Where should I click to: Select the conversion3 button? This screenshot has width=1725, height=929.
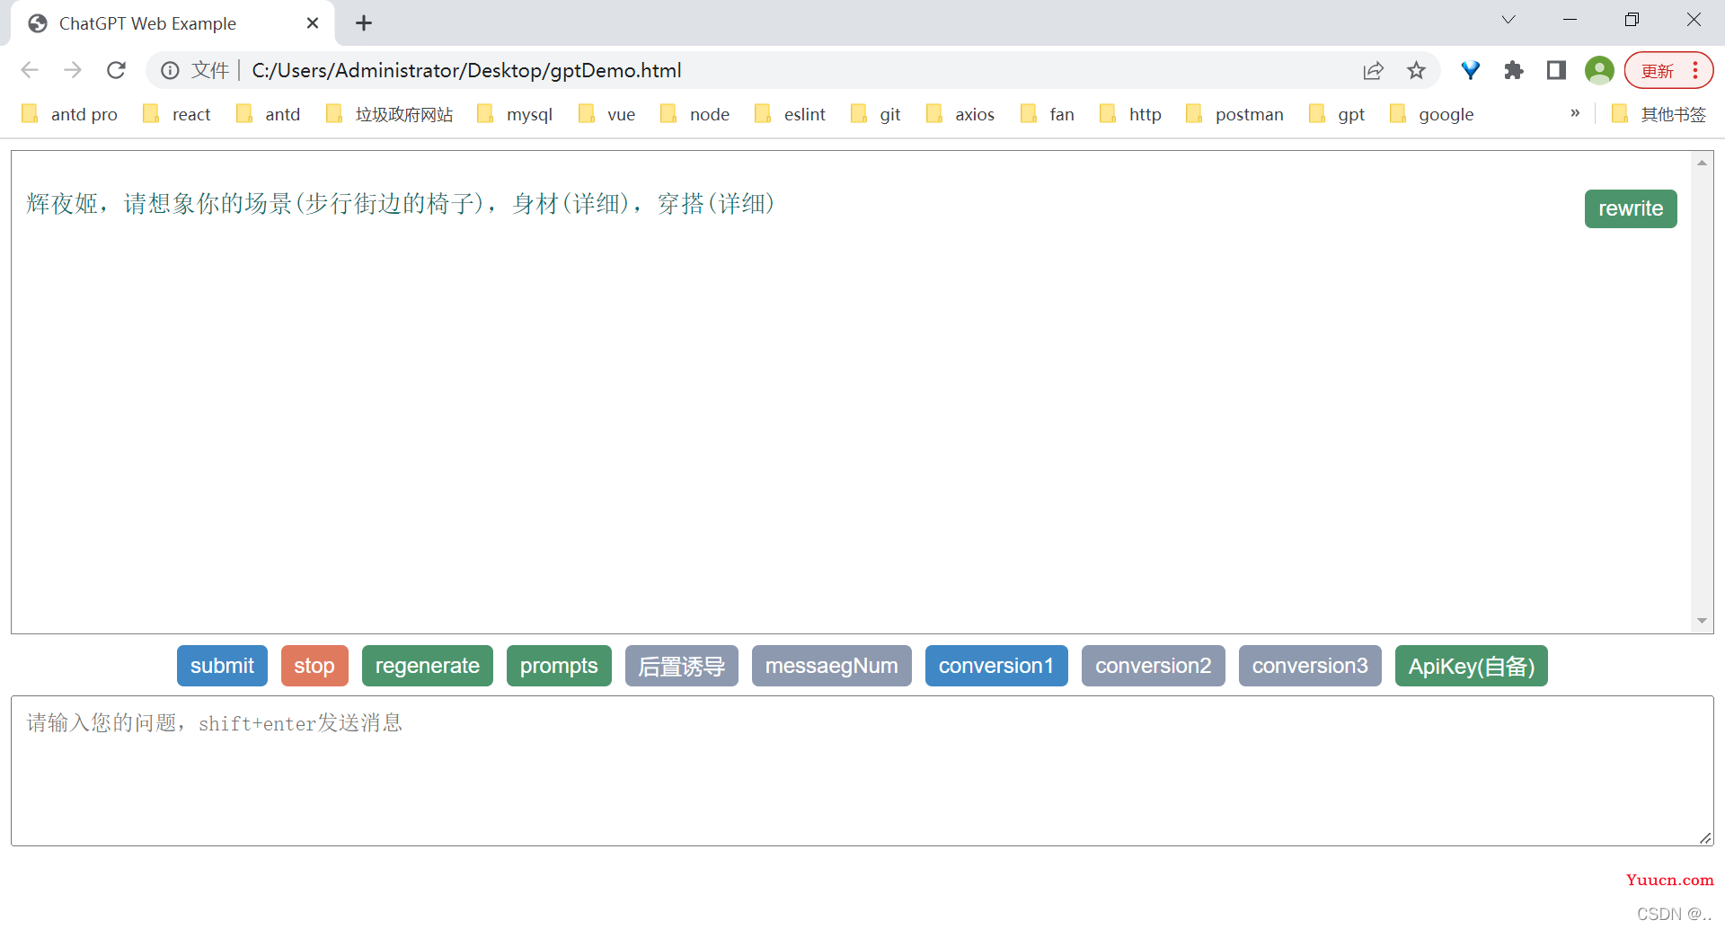click(x=1310, y=666)
